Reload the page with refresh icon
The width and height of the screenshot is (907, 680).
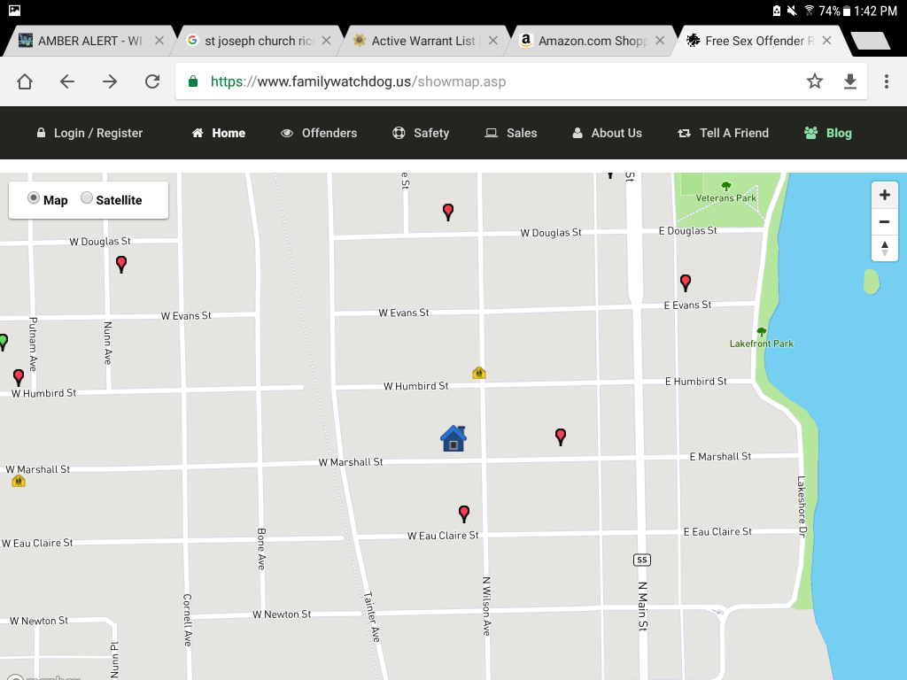(152, 81)
